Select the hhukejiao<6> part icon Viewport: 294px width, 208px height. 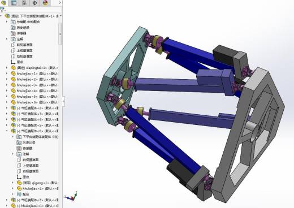point(13,102)
